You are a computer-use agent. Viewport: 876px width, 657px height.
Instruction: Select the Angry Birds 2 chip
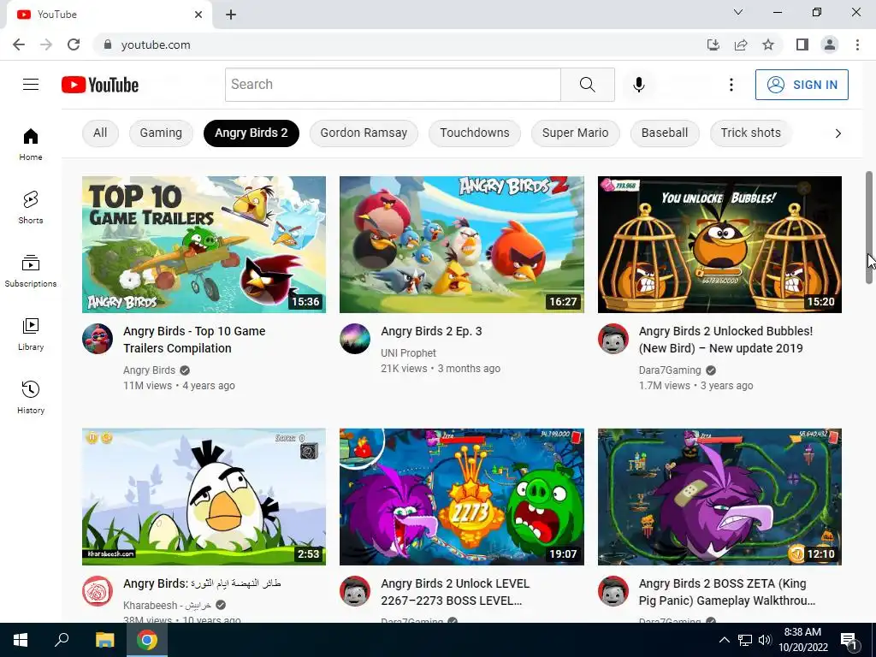coord(252,133)
